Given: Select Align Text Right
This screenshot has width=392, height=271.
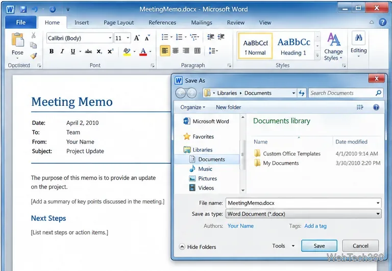Looking at the screenshot, I should point(186,51).
